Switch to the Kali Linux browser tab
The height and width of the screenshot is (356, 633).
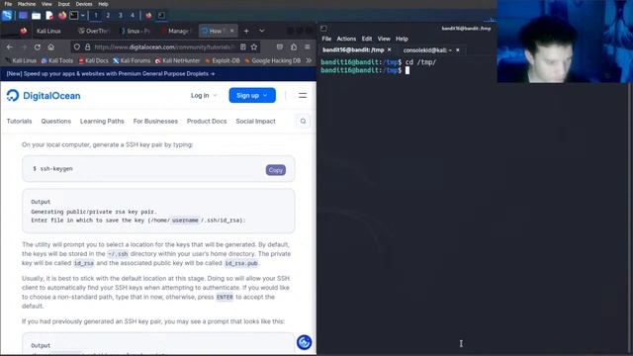tap(48, 31)
